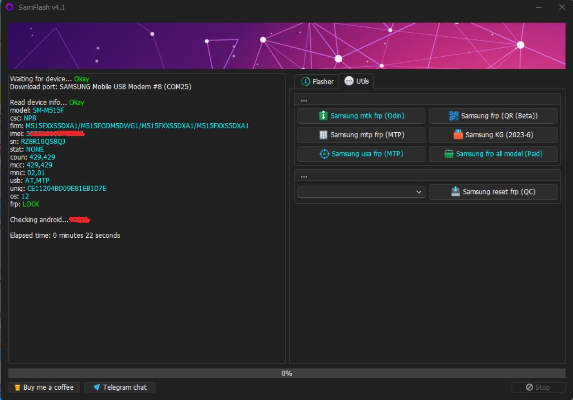
Task: Run Samsung mtk frp (Odin)
Action: tap(361, 116)
